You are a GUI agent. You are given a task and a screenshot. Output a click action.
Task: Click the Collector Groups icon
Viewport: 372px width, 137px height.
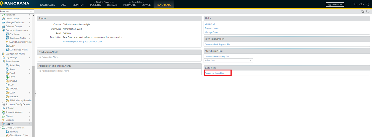click(3, 26)
